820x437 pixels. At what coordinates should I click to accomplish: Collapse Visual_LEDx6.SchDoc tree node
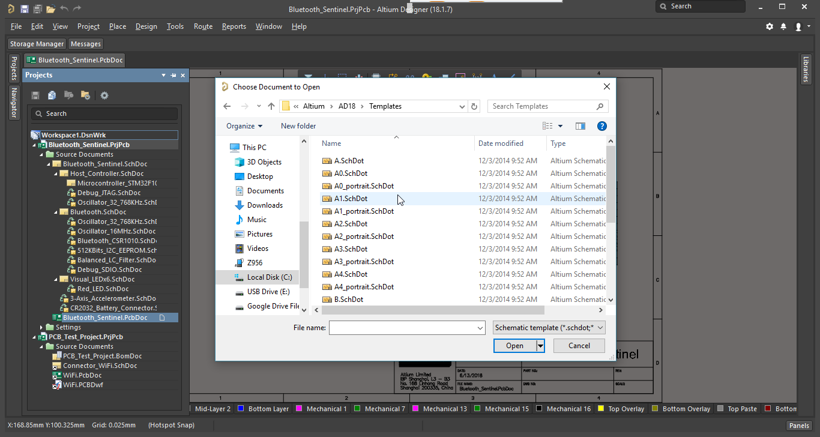tap(56, 279)
